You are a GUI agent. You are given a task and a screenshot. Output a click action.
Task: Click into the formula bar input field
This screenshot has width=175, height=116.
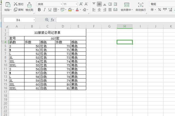115,20
